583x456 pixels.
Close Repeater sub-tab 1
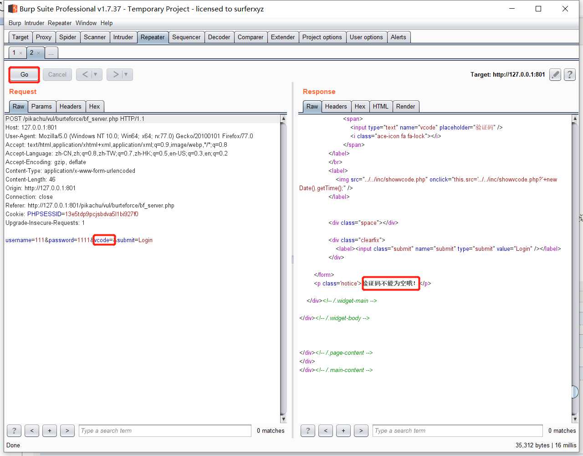tap(21, 53)
